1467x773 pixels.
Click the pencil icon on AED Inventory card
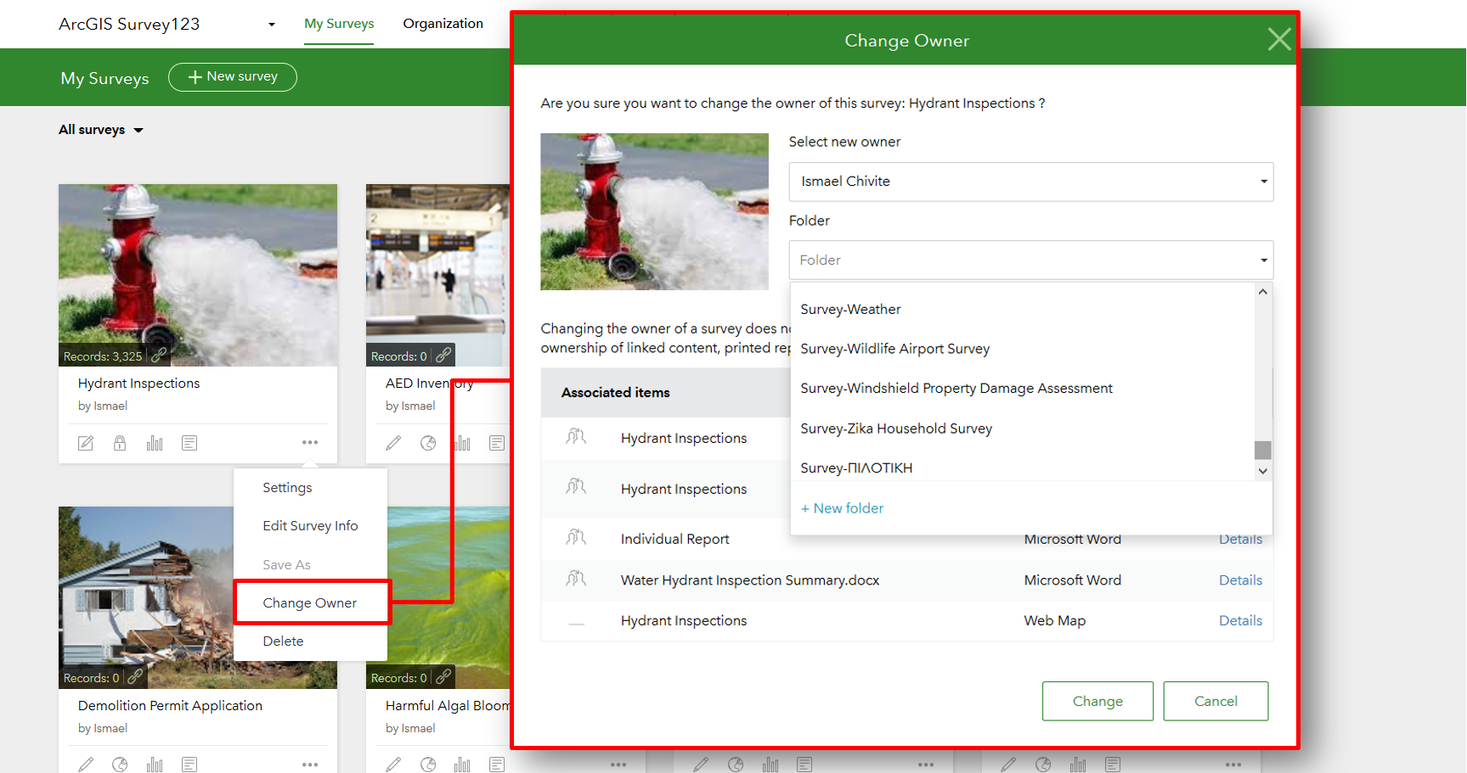[393, 443]
